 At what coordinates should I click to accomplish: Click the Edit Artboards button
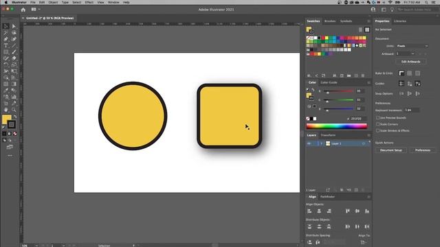pos(411,62)
